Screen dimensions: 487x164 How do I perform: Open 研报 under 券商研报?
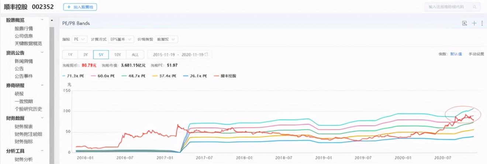(19, 94)
